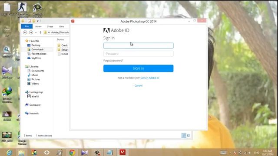
Task: Open the Downloads folder in the sidebar
Action: (x=37, y=49)
